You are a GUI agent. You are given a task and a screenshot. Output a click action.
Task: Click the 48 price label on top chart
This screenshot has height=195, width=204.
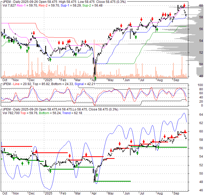coord(201,76)
